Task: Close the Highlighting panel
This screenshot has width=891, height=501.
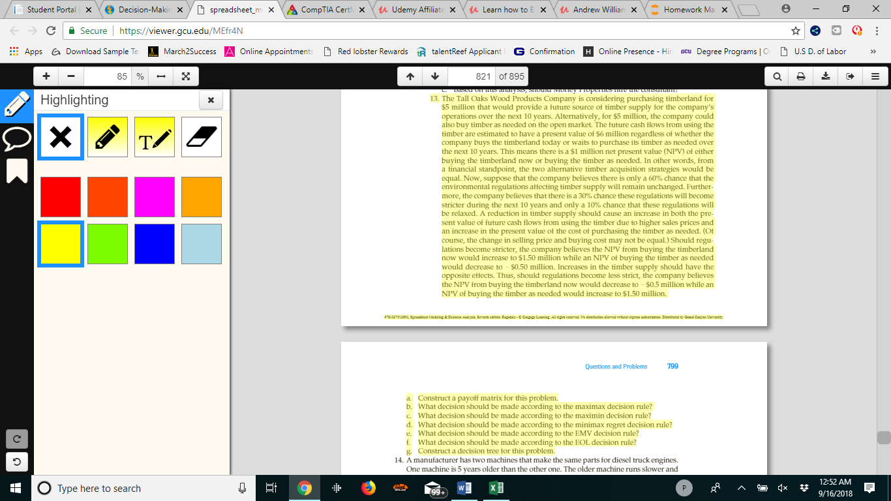Action: click(211, 100)
